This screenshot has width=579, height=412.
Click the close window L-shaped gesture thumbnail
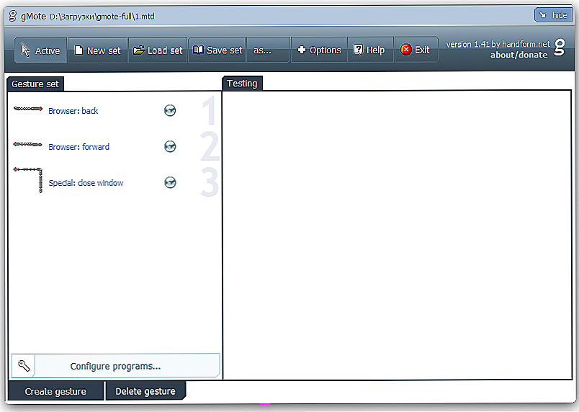coord(28,180)
